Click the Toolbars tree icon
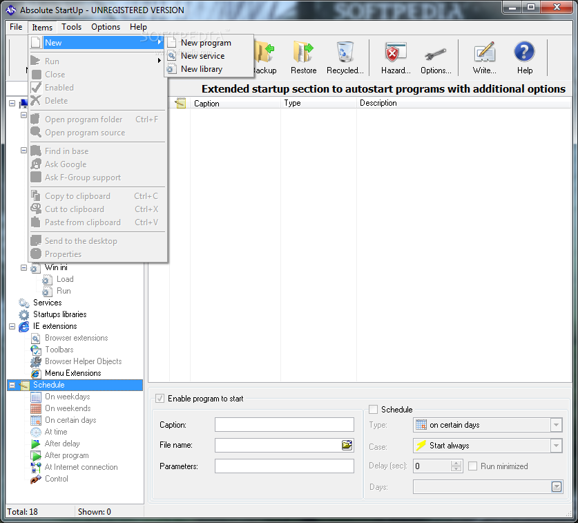 coord(36,350)
